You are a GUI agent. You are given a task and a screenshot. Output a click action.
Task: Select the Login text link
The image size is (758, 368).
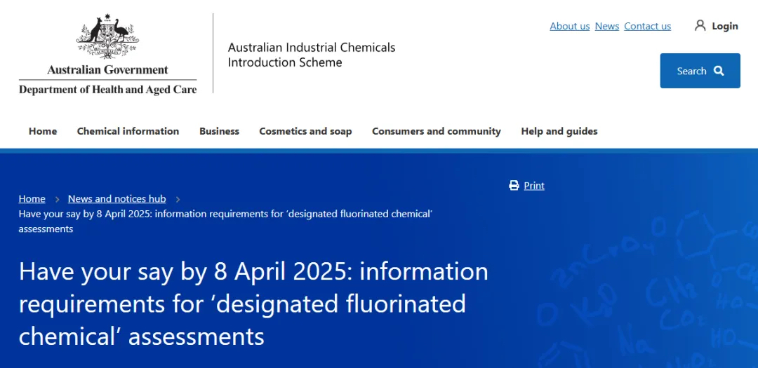coord(724,26)
